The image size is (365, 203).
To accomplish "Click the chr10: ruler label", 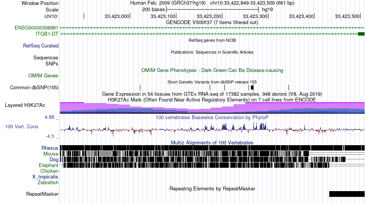I will pyautogui.click(x=51, y=16).
